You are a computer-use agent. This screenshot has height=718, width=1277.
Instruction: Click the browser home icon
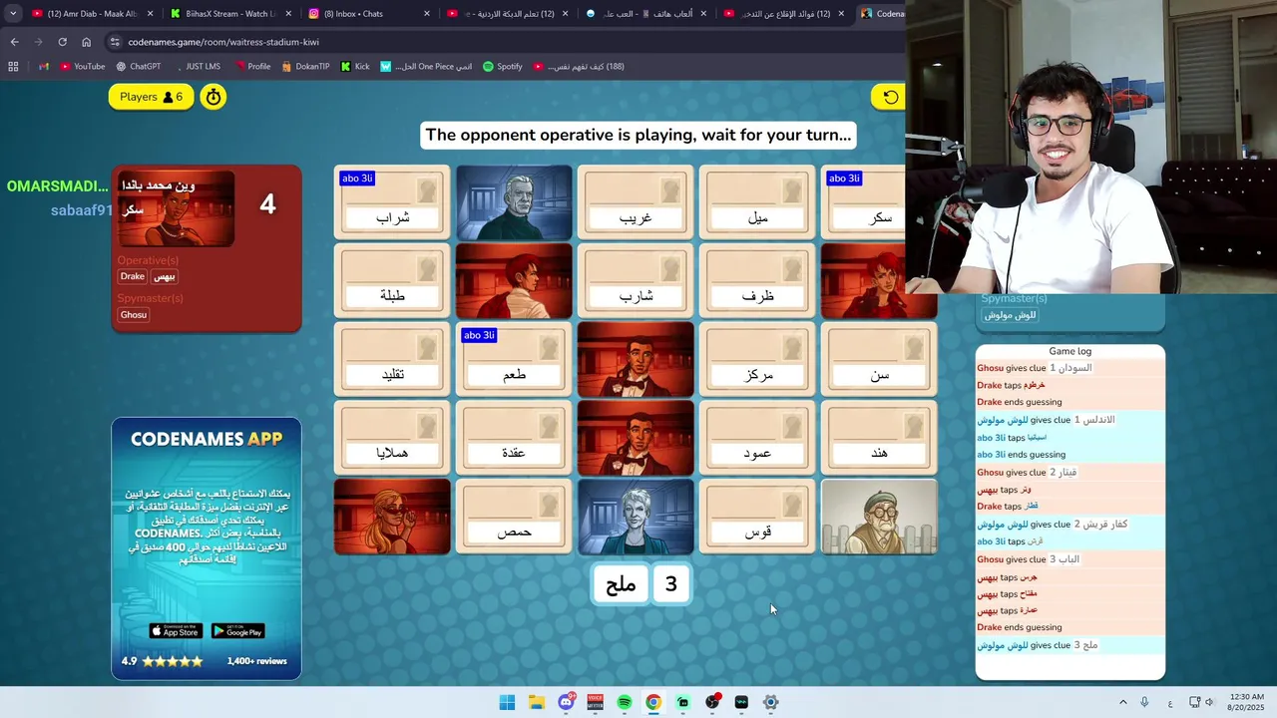[x=86, y=42]
